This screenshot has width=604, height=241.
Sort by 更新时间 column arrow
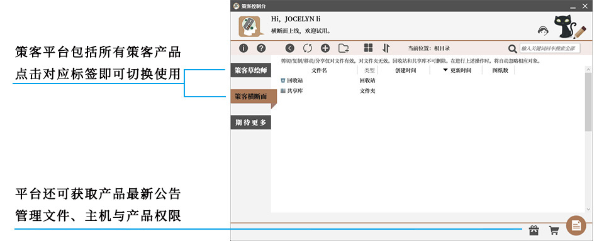click(445, 70)
